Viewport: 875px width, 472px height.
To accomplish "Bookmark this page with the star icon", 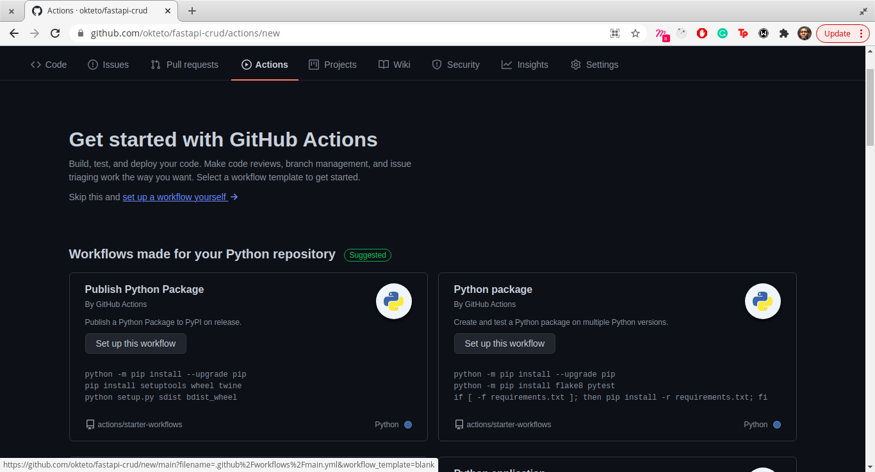I will 635,33.
